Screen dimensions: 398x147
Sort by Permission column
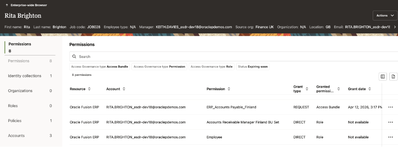(229, 89)
